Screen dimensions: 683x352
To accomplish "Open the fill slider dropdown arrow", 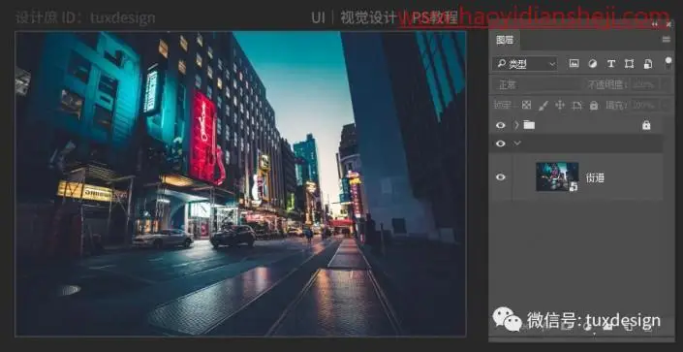I will tap(666, 105).
